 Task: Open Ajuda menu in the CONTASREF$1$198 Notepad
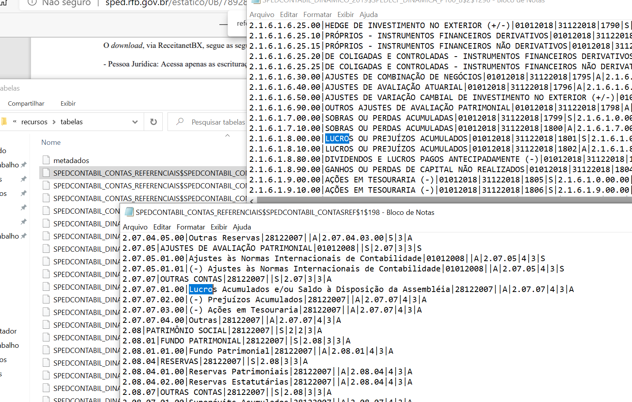tap(242, 227)
